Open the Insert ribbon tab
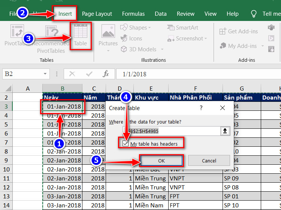This screenshot has width=281, height=210. [x=65, y=14]
